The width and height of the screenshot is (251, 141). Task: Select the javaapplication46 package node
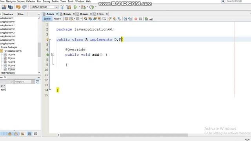coord(13,51)
